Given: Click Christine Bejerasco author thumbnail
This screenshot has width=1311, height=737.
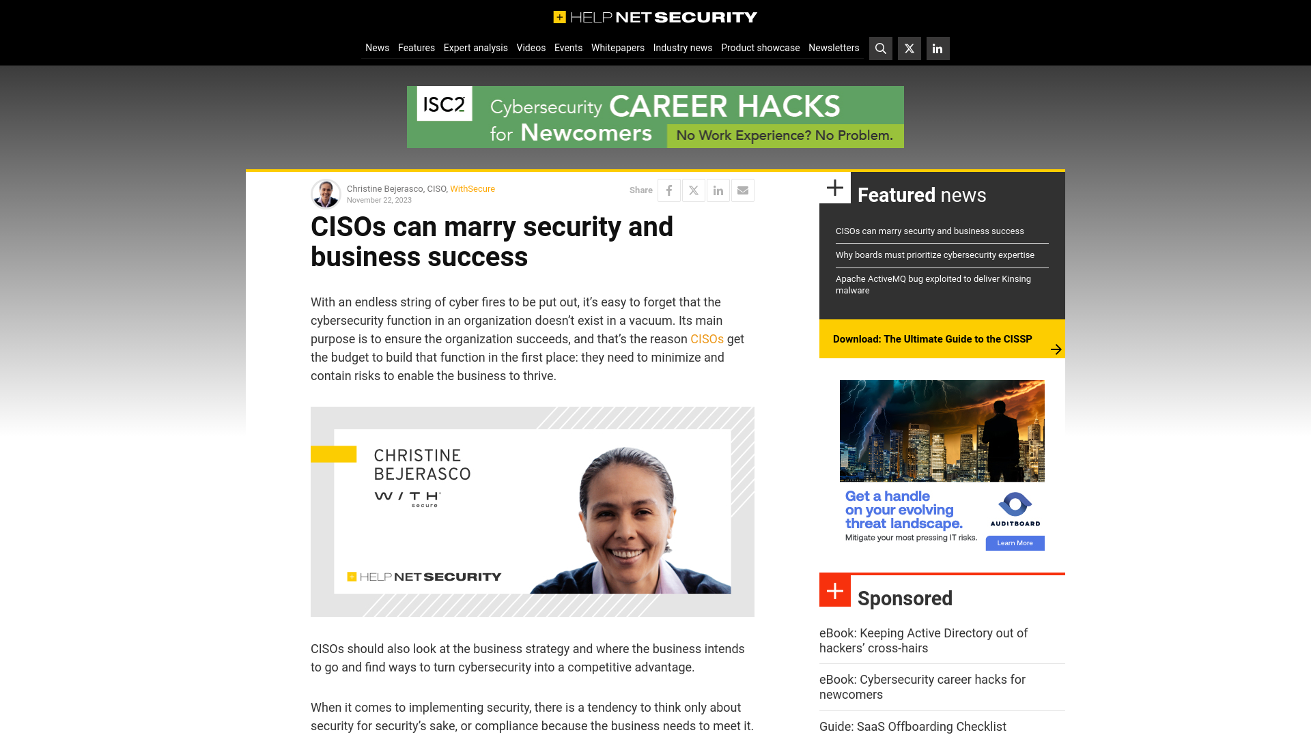Looking at the screenshot, I should pyautogui.click(x=325, y=194).
